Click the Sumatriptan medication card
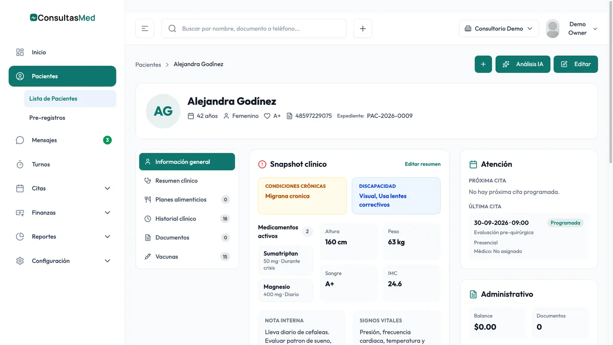Viewport: 613px width, 345px height. click(x=285, y=260)
